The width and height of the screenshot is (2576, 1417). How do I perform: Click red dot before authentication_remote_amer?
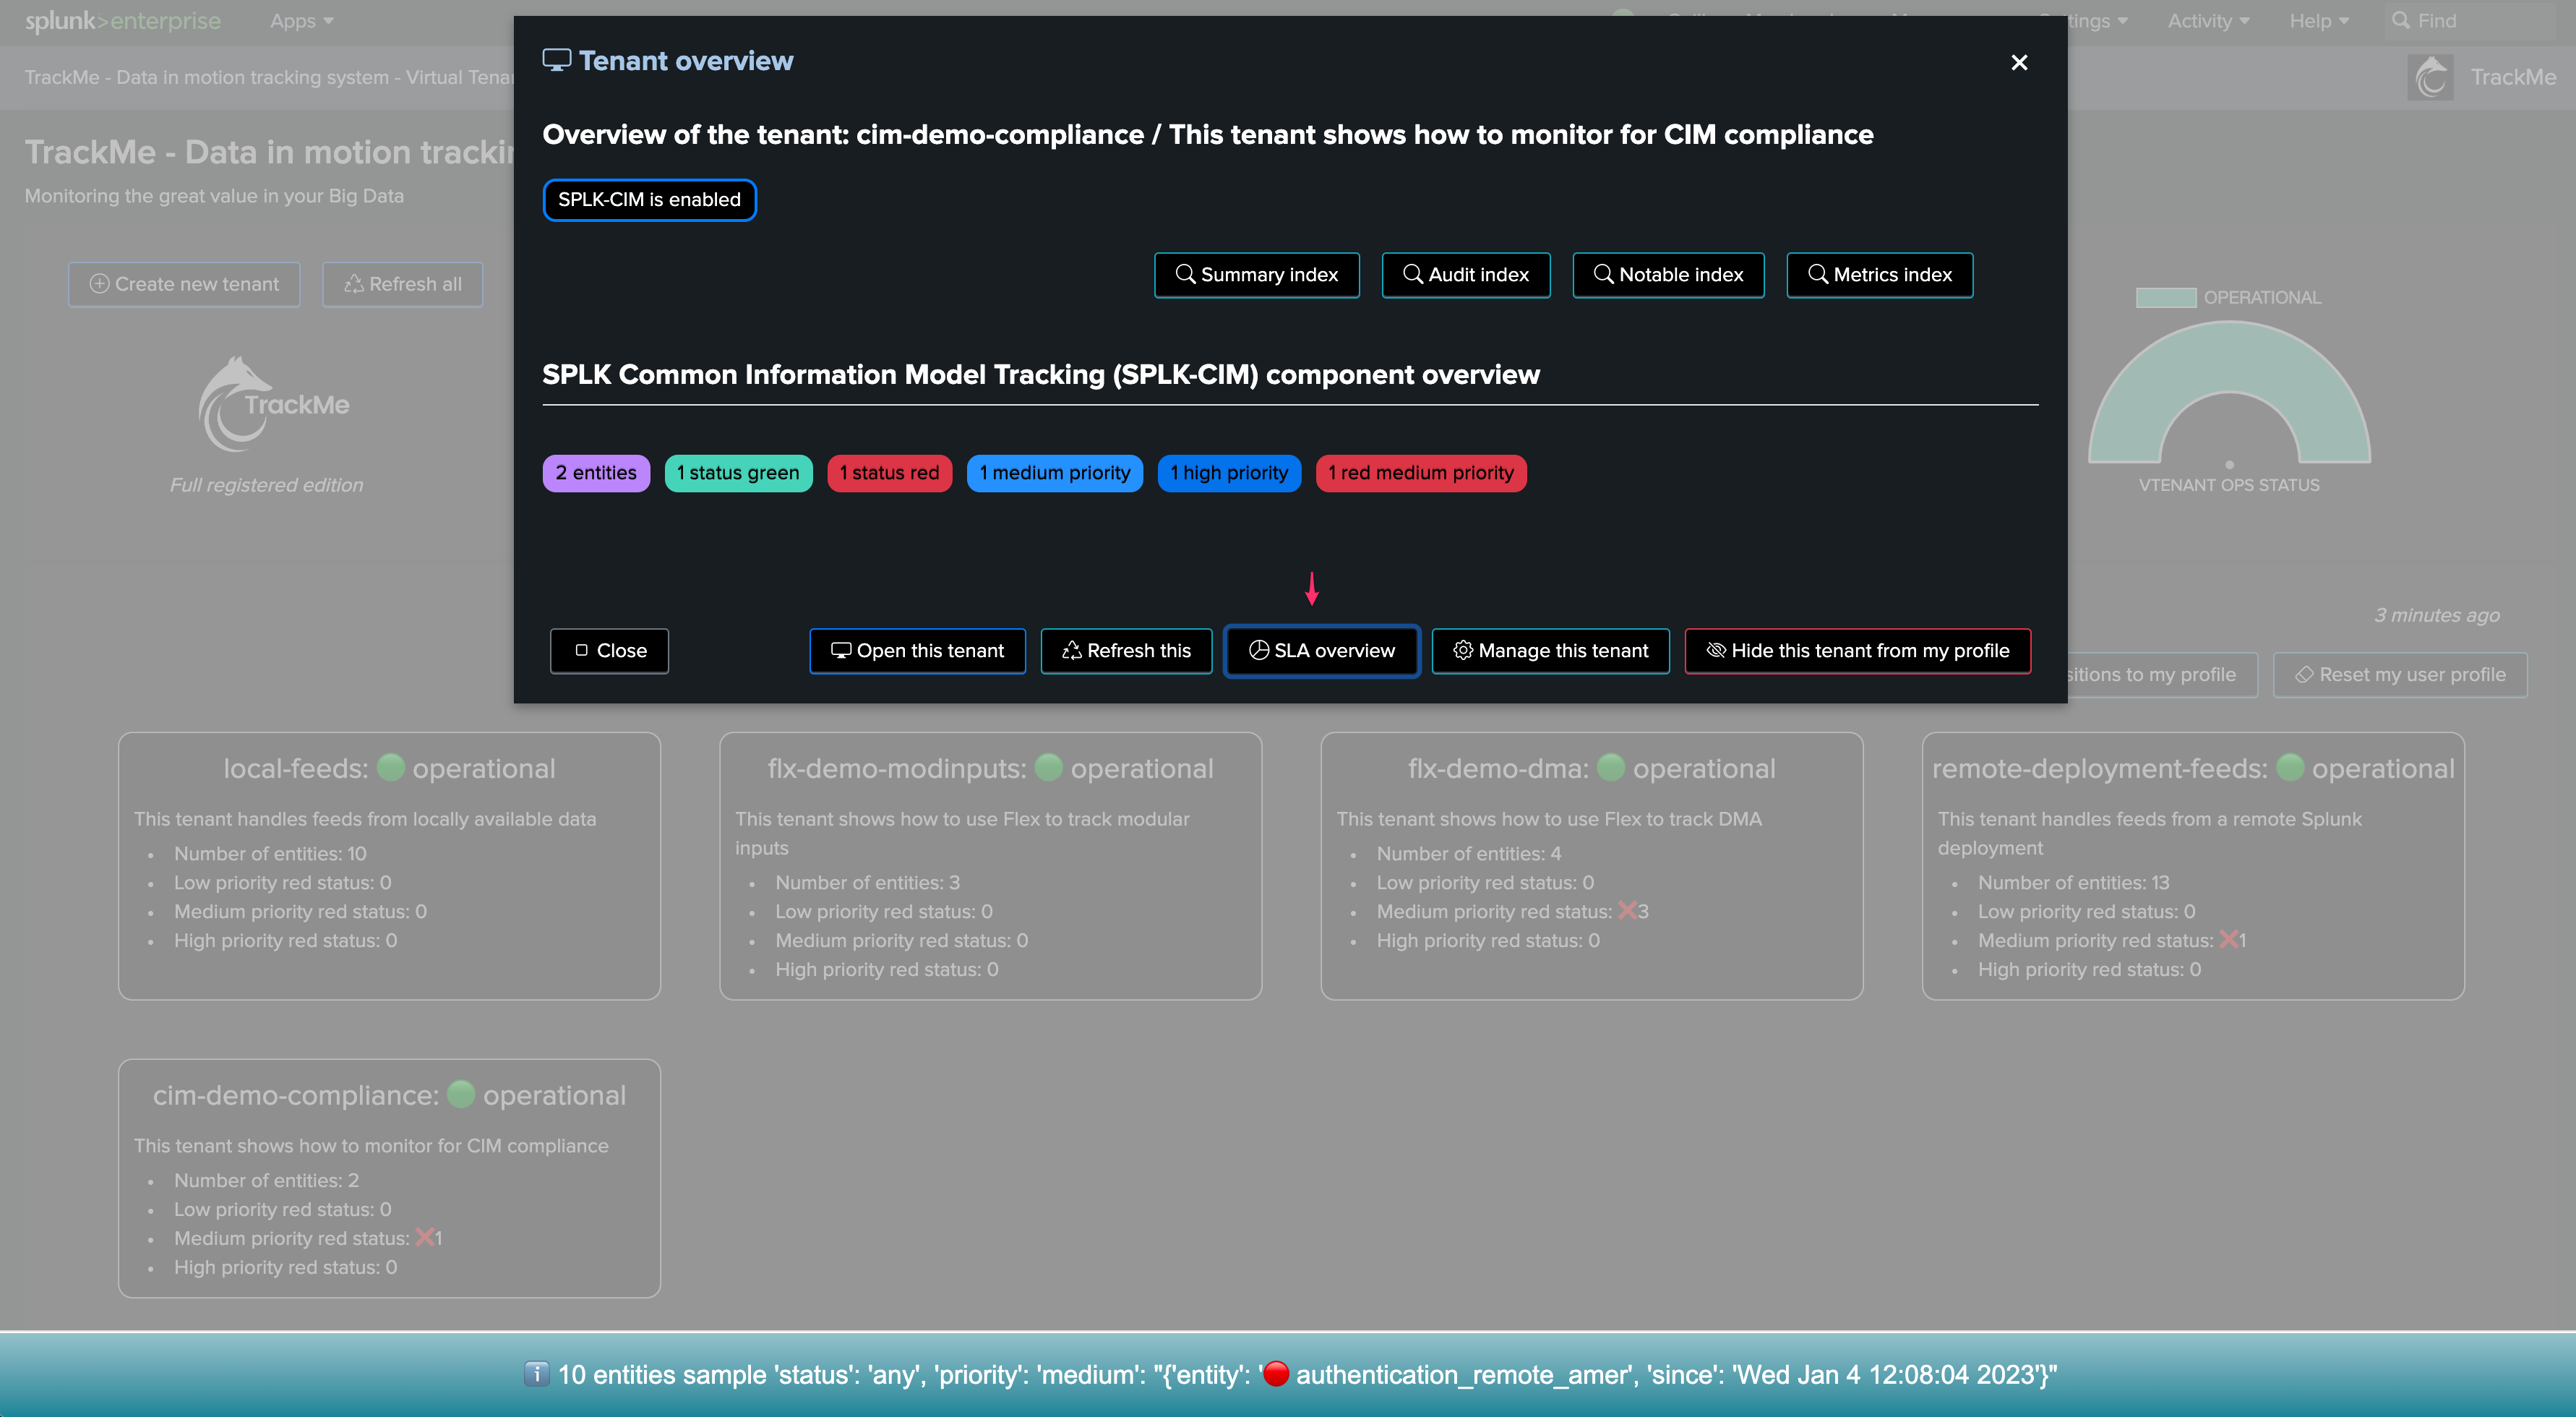coord(1275,1374)
